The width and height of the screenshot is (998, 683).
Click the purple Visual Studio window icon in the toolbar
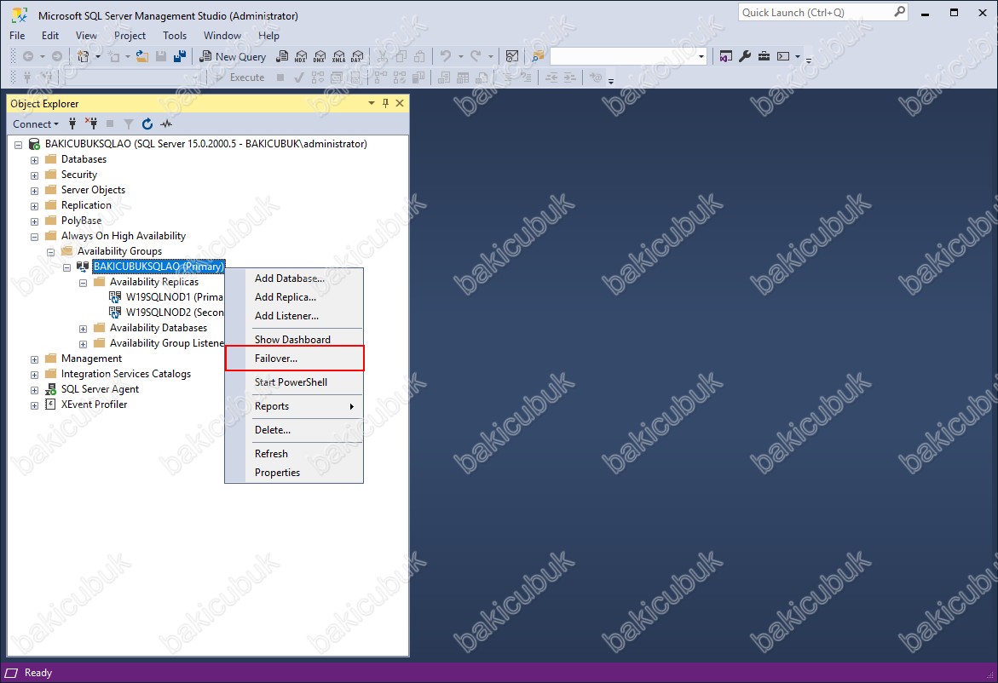click(725, 56)
